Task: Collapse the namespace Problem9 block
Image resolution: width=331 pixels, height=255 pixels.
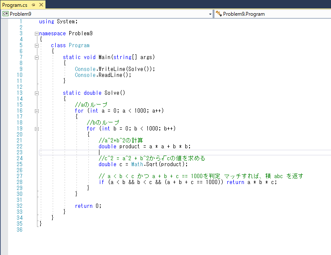Action: [37, 34]
